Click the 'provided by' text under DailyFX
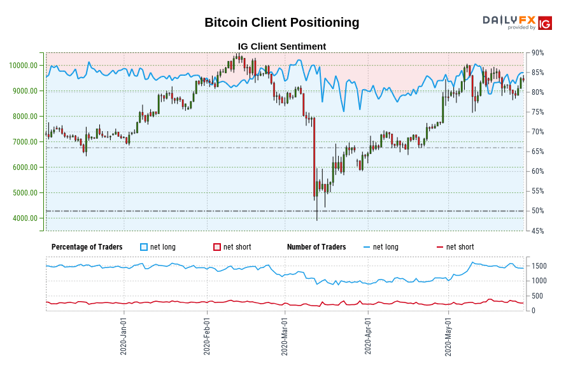573x382 pixels. [521, 27]
